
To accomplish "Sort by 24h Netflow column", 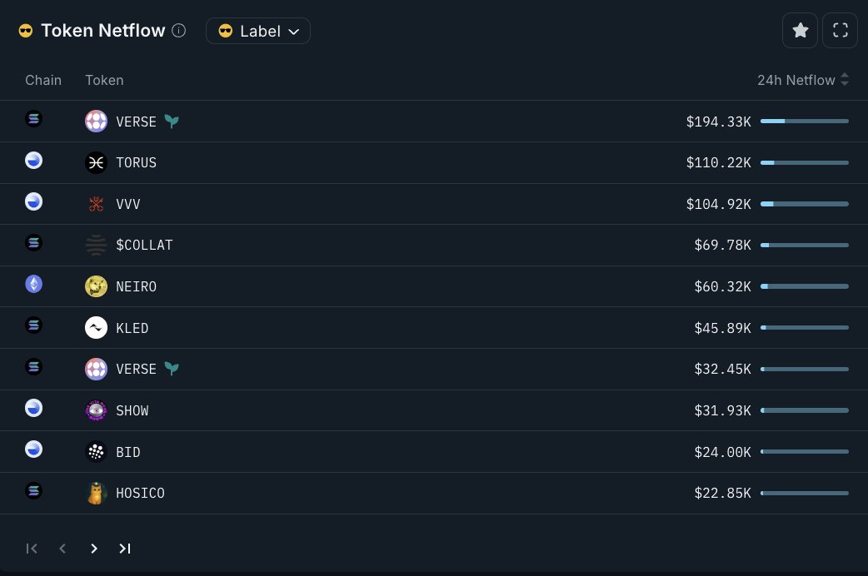I will (x=803, y=80).
